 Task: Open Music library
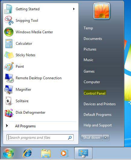[x=88, y=60]
